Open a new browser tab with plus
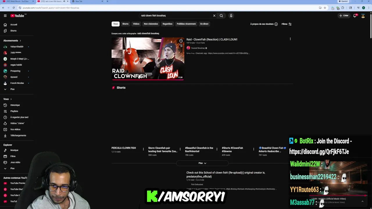 tap(107, 1)
